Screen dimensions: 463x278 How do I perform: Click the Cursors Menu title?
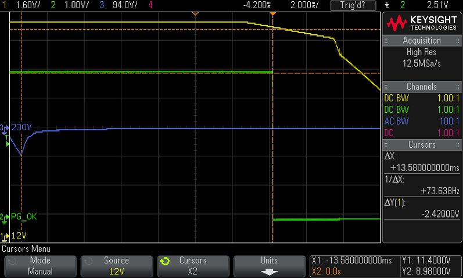pos(26,249)
